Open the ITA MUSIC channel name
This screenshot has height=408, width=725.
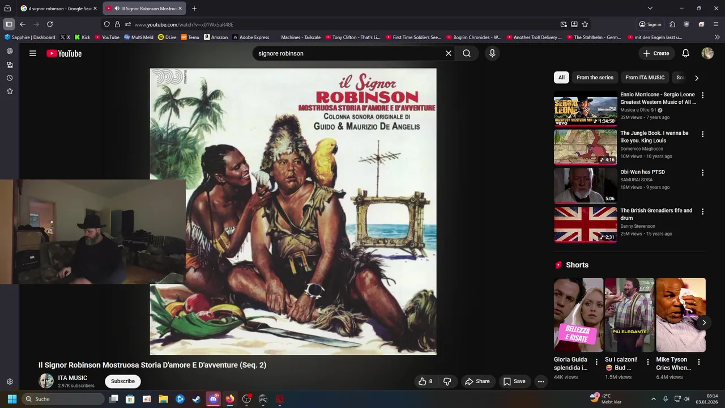(x=72, y=378)
